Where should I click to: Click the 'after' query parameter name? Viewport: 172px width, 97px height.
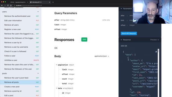[x=57, y=20]
